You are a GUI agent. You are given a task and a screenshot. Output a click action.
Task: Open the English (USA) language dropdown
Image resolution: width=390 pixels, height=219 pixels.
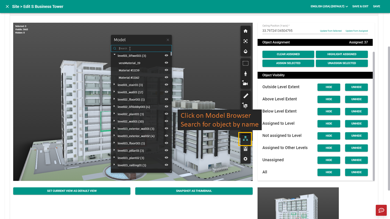pyautogui.click(x=329, y=6)
